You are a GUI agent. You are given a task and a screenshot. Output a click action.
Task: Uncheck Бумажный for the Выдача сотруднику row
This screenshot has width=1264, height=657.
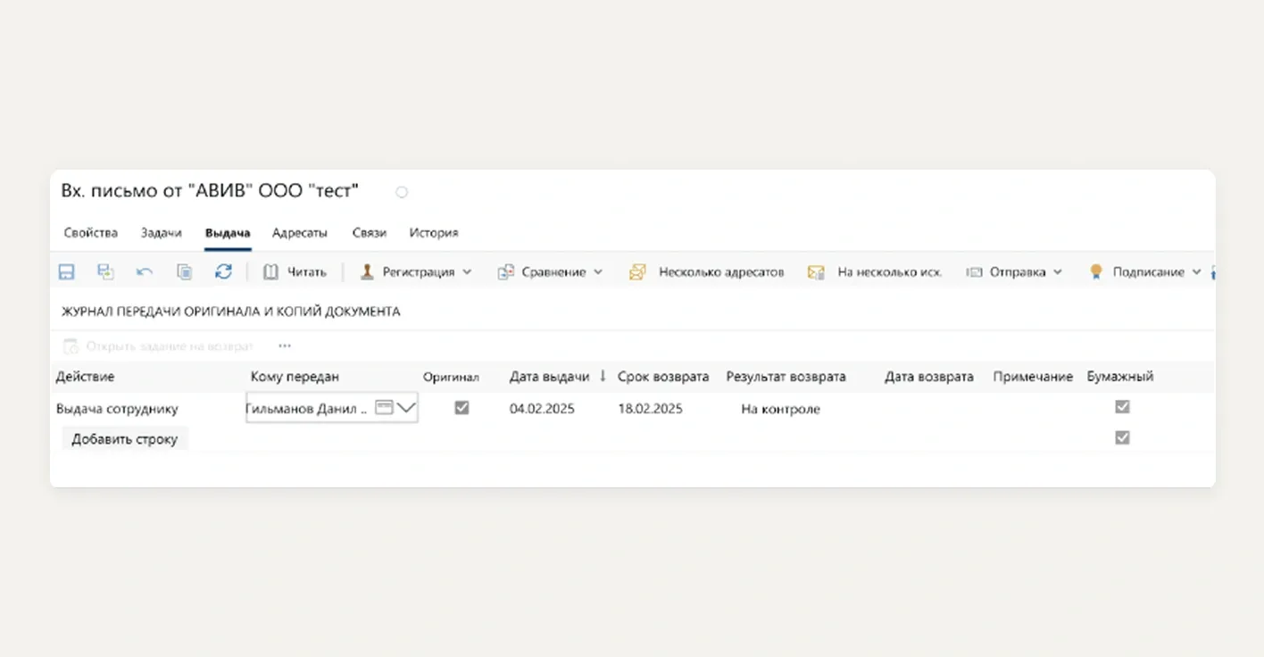click(x=1121, y=406)
